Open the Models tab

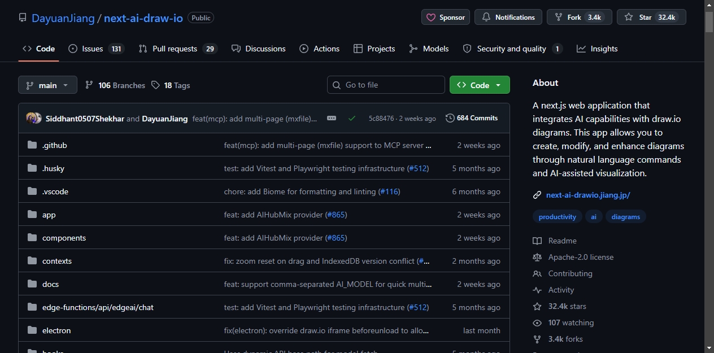coord(429,49)
